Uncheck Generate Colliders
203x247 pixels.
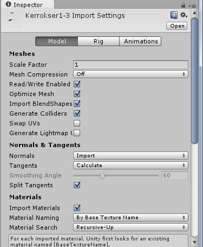77,113
